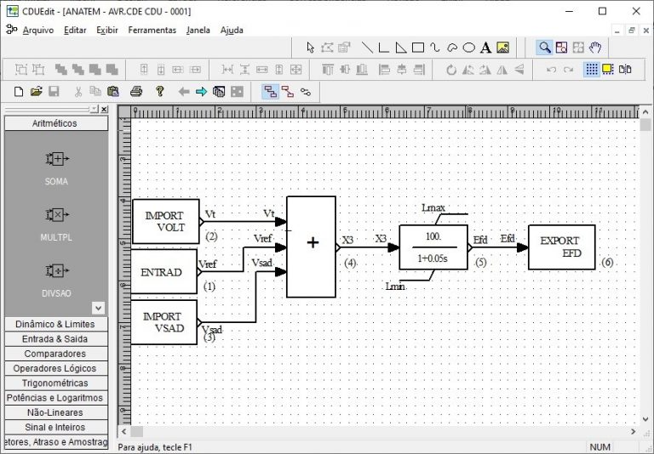
Task: Choose the DIVSAO divider block
Action: 55,271
